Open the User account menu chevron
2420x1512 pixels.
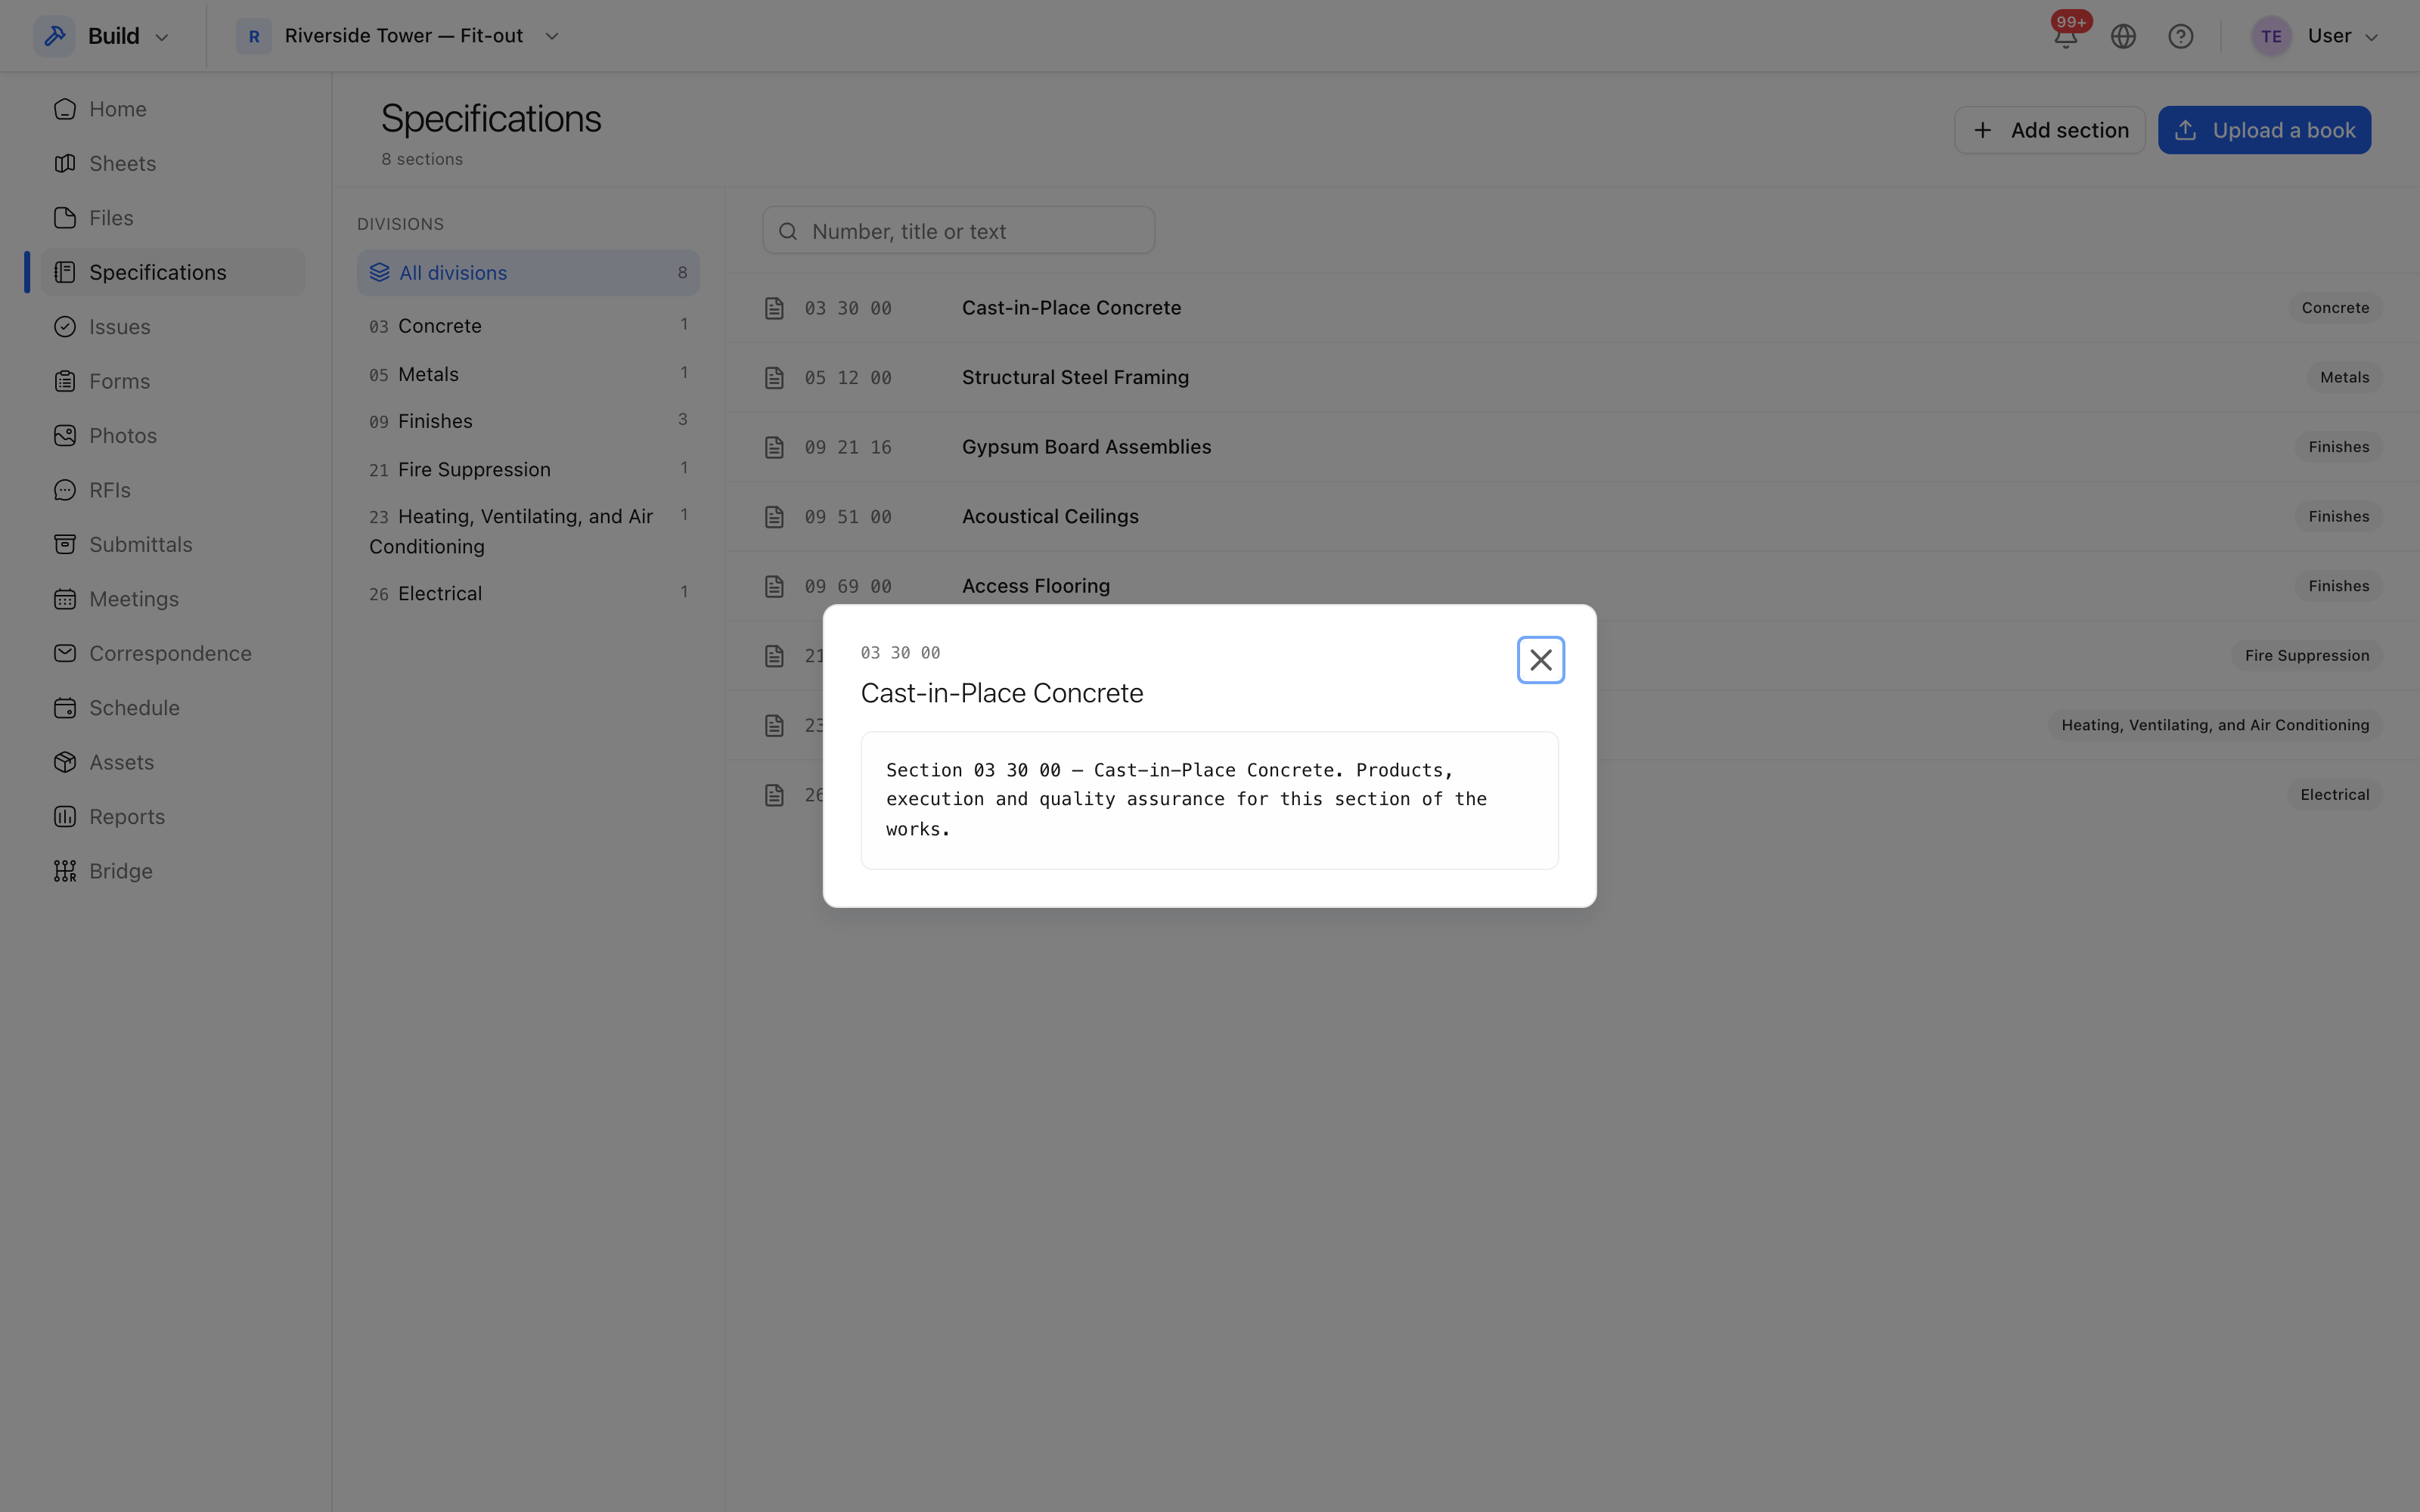pyautogui.click(x=2371, y=37)
